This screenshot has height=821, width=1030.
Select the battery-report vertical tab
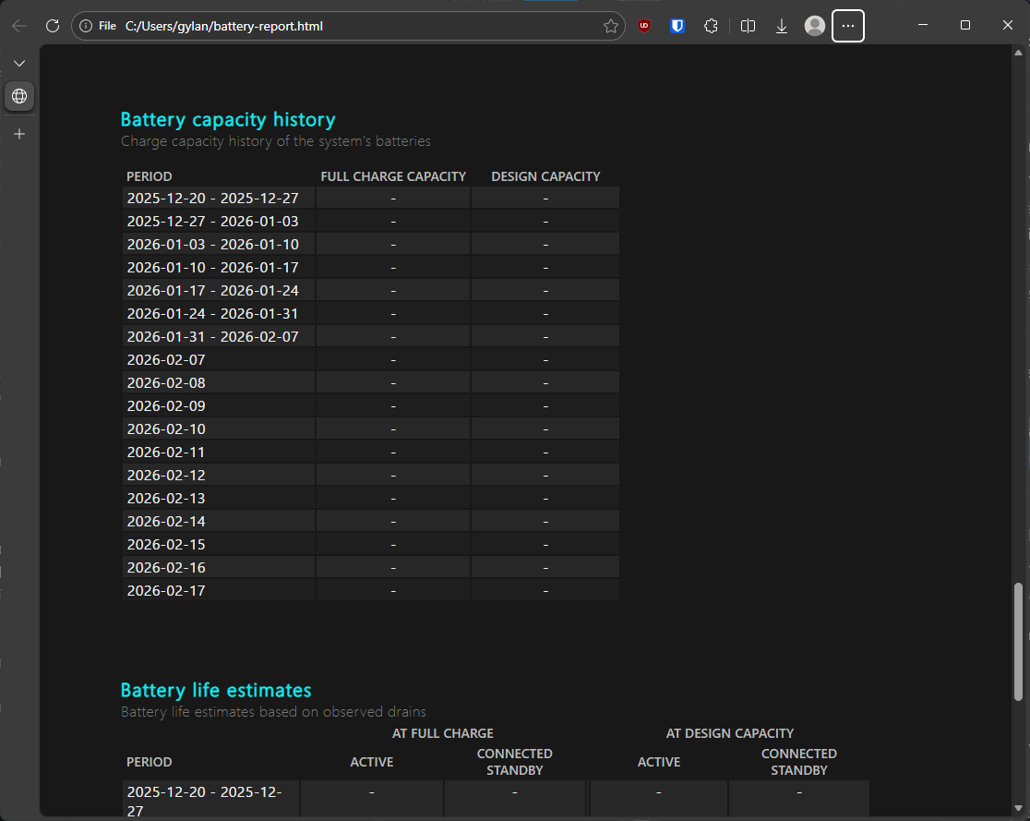coord(19,96)
